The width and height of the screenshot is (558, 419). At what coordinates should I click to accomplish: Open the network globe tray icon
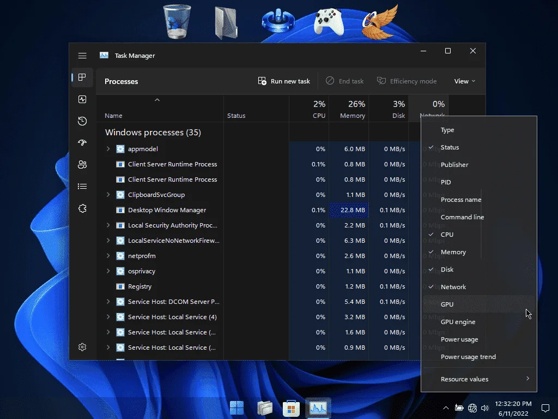coord(472,408)
